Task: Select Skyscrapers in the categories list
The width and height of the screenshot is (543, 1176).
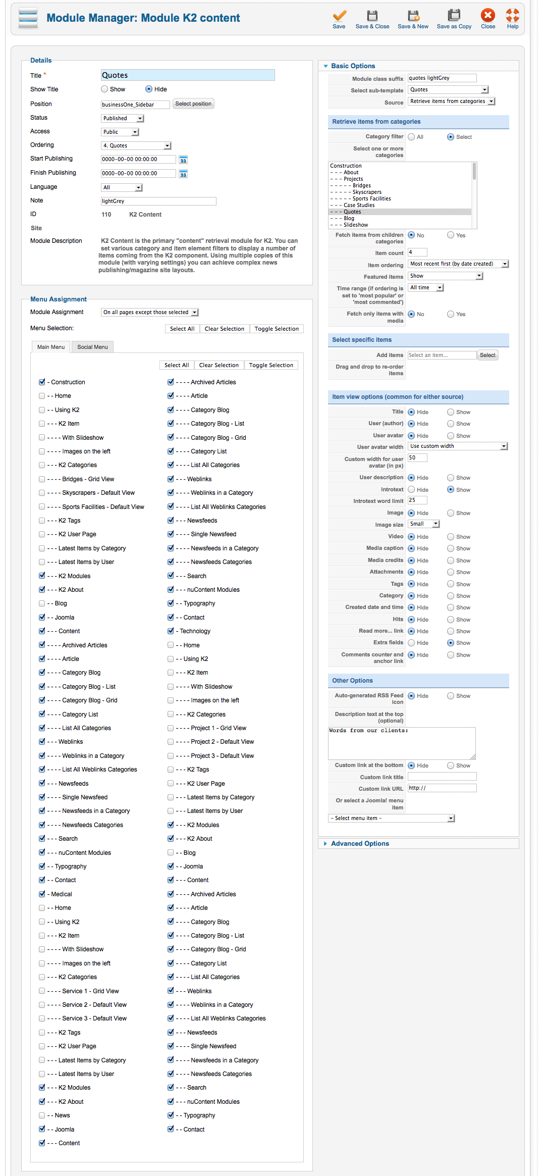Action: (400, 192)
